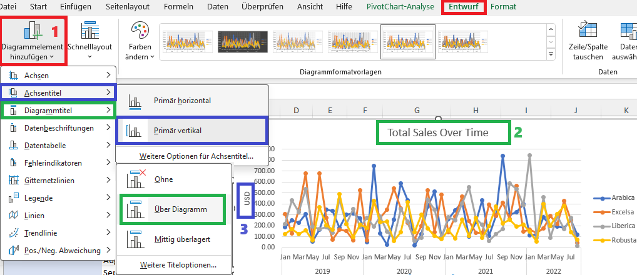Select Excelsa legend entry
Screen dimensions: 637x275
(x=614, y=212)
